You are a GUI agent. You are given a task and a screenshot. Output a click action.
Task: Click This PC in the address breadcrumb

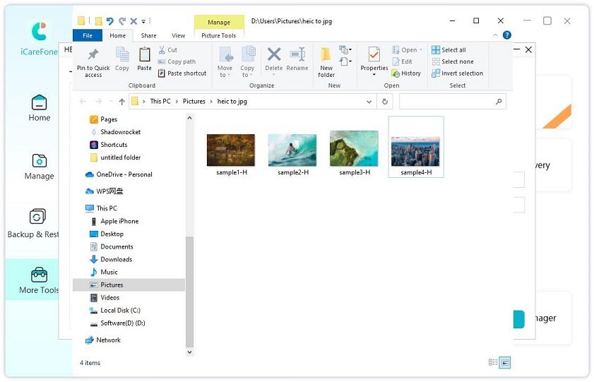[x=160, y=102]
